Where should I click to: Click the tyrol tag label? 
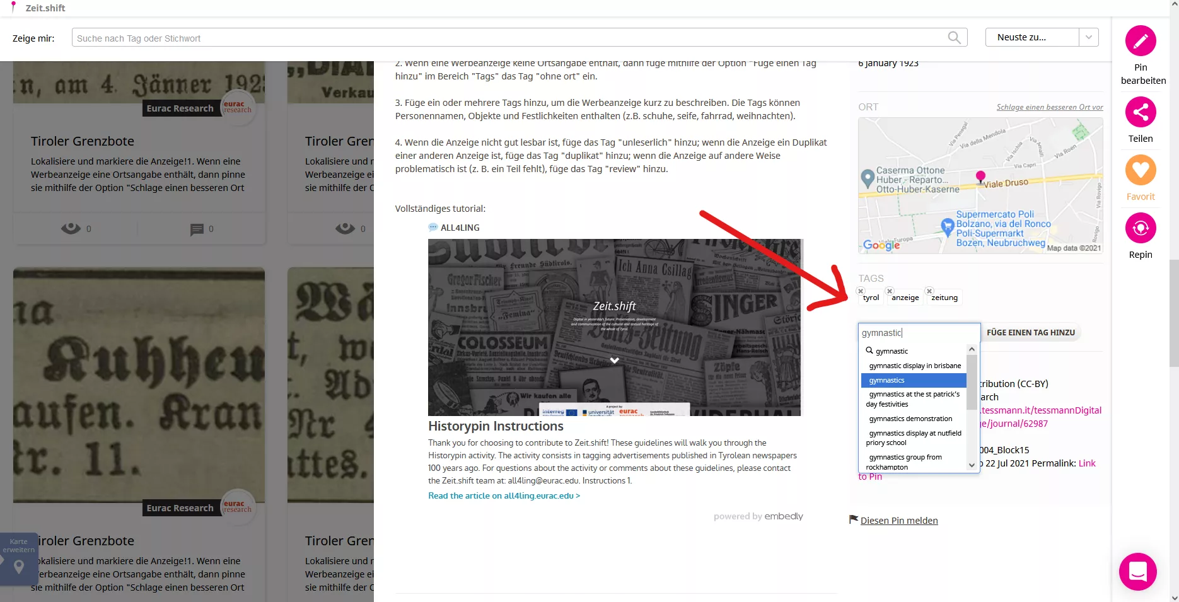871,298
